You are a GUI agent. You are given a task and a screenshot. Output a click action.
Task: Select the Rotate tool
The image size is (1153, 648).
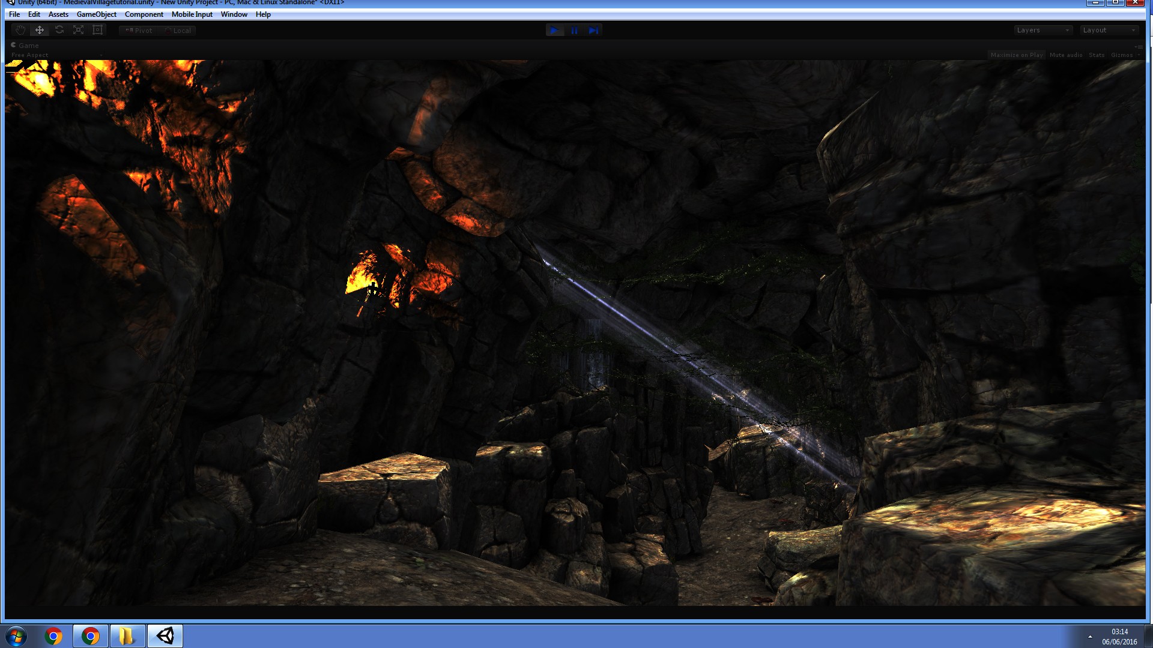(59, 30)
